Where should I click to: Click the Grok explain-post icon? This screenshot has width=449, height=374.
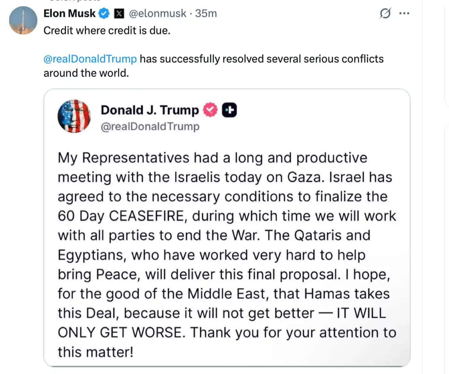click(x=385, y=13)
